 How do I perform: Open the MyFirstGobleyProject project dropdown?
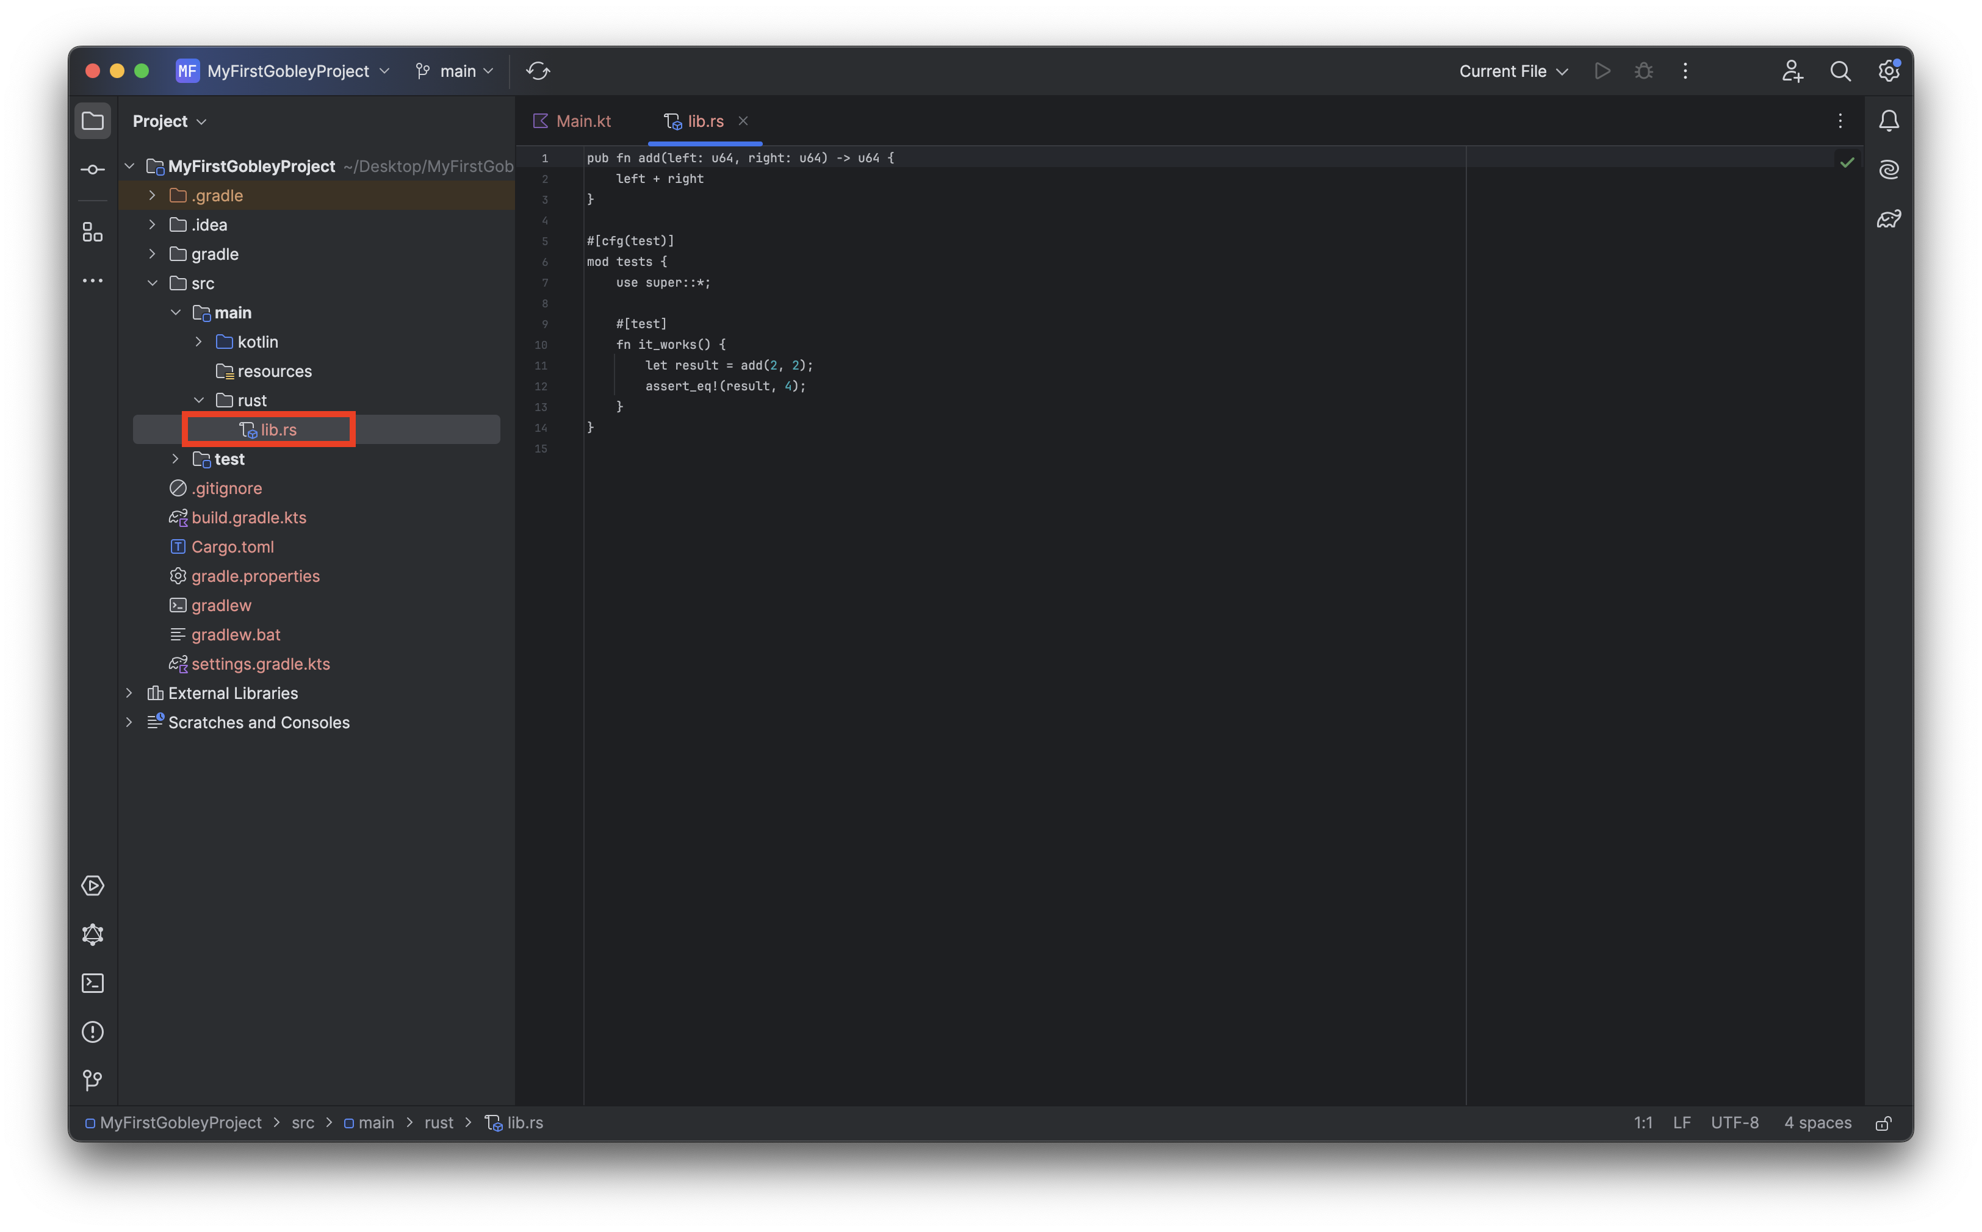click(x=284, y=71)
